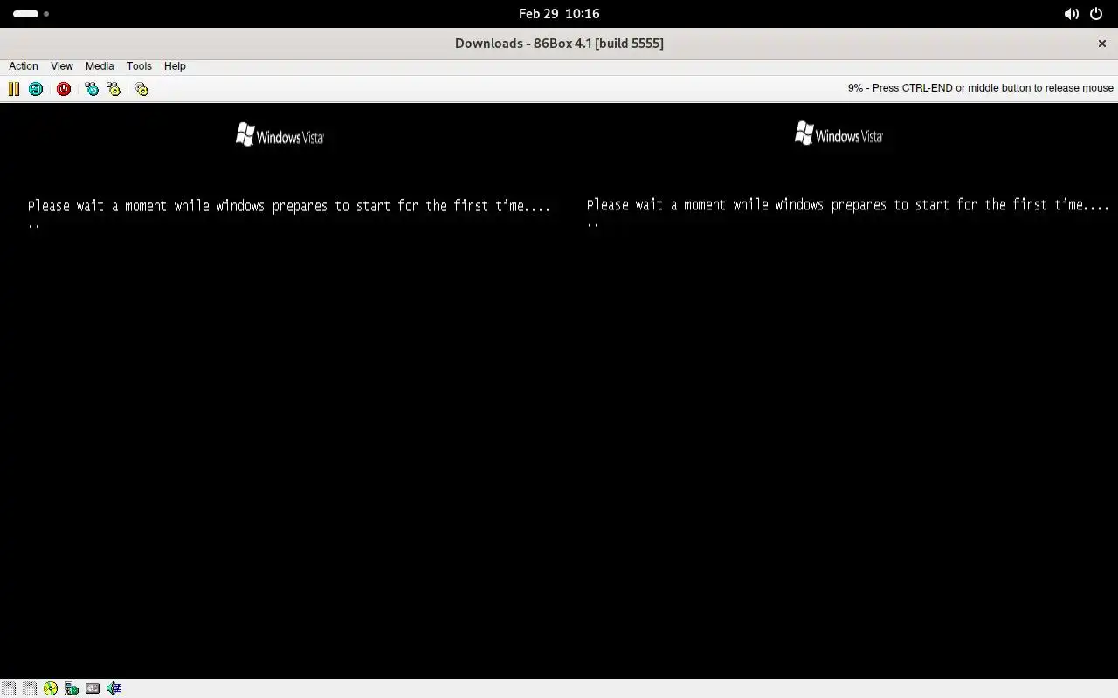Image resolution: width=1118 pixels, height=698 pixels.
Task: Click the CD-ROM disc icon in status bar
Action: [x=51, y=688]
